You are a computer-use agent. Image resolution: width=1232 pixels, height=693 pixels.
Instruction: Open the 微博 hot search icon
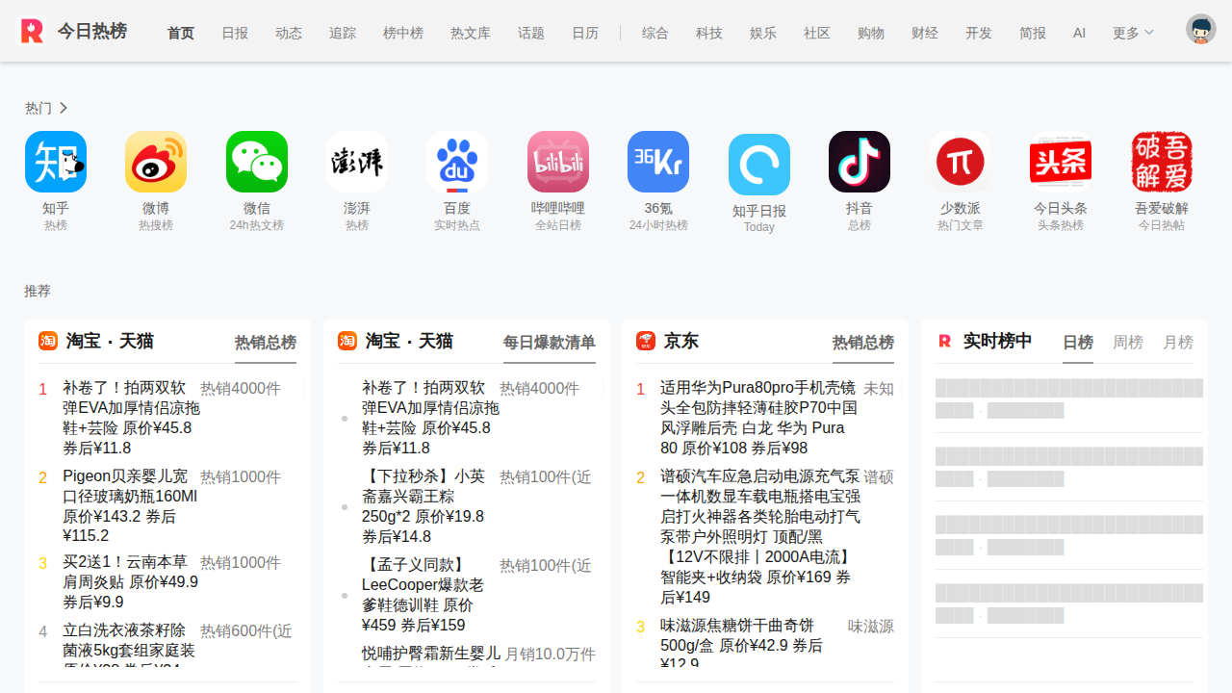click(156, 162)
